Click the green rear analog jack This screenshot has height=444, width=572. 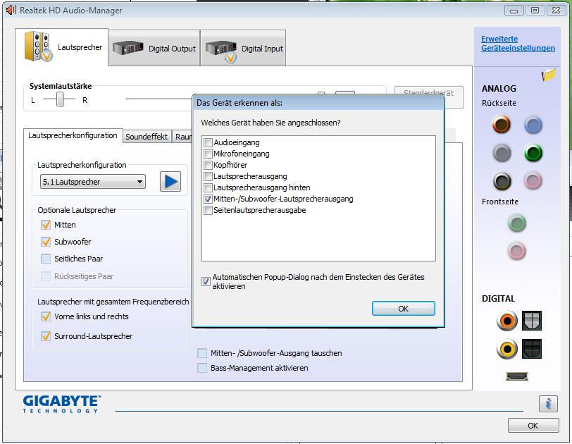pyautogui.click(x=533, y=153)
